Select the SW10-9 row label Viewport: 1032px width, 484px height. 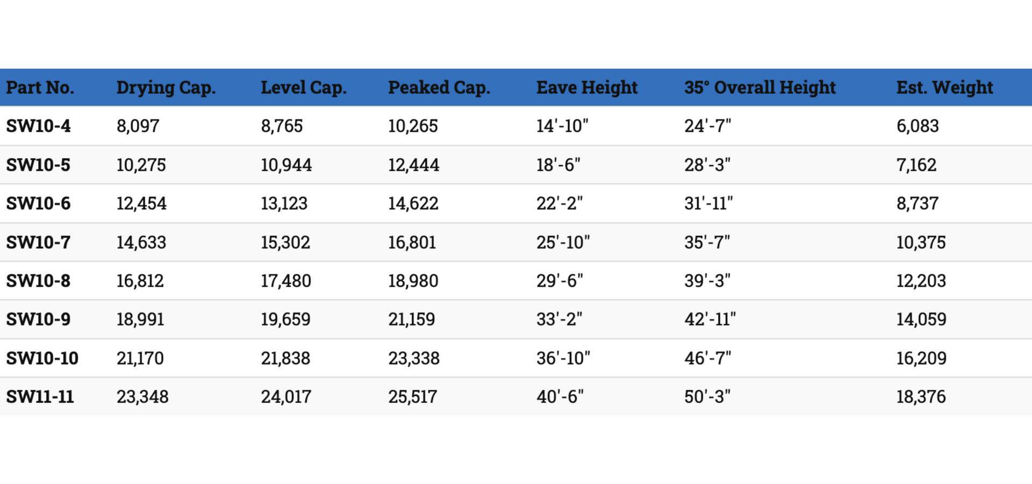coord(38,319)
